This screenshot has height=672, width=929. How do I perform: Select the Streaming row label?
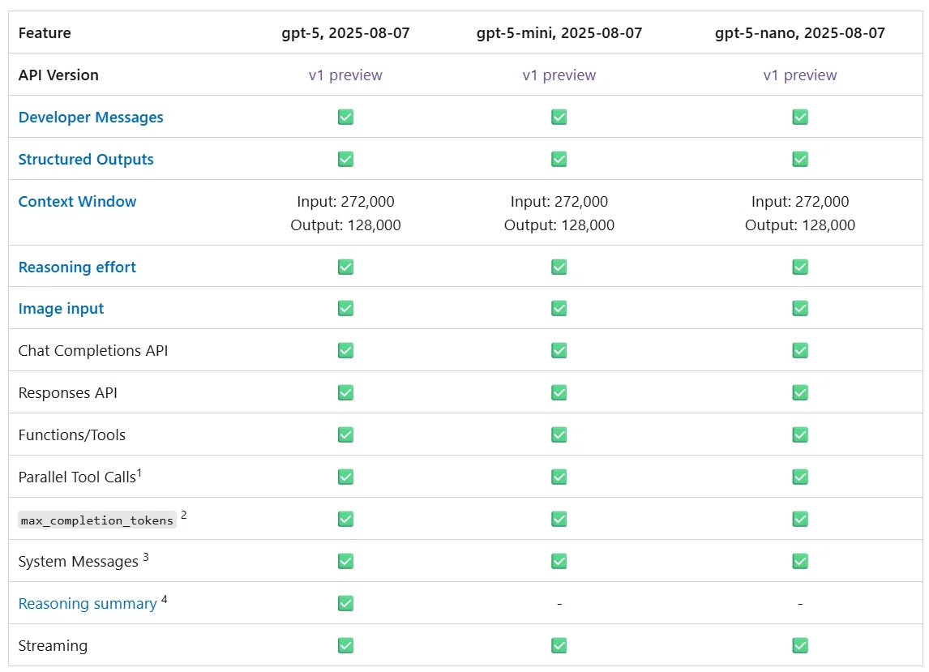[x=53, y=645]
